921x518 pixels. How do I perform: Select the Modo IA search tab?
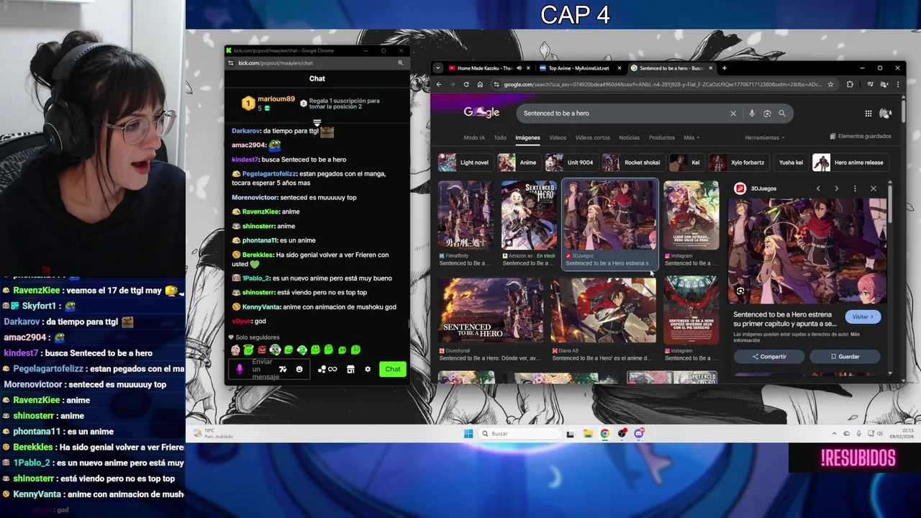tap(474, 137)
